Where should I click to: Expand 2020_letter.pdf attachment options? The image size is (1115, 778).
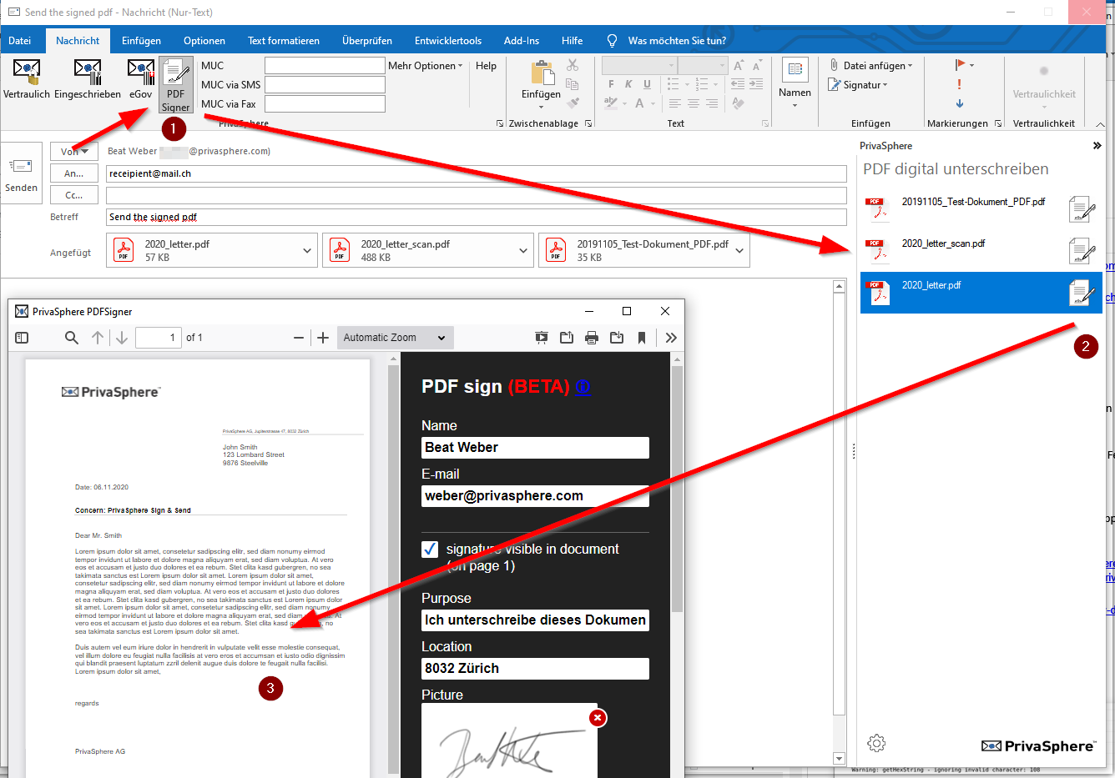coord(307,250)
